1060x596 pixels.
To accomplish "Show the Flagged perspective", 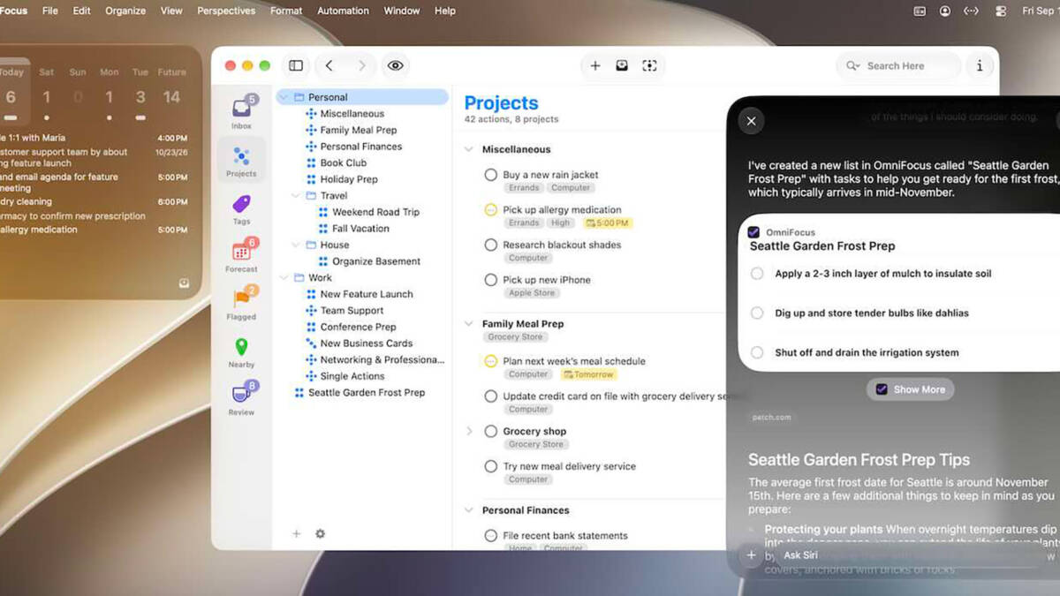I will (241, 304).
